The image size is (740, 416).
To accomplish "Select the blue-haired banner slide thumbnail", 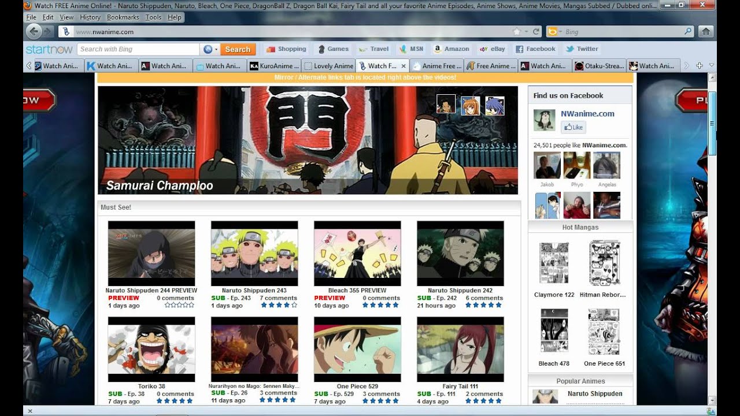I will tap(495, 106).
